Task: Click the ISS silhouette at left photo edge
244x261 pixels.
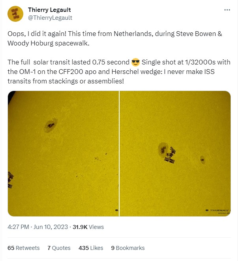Action: tap(11, 179)
